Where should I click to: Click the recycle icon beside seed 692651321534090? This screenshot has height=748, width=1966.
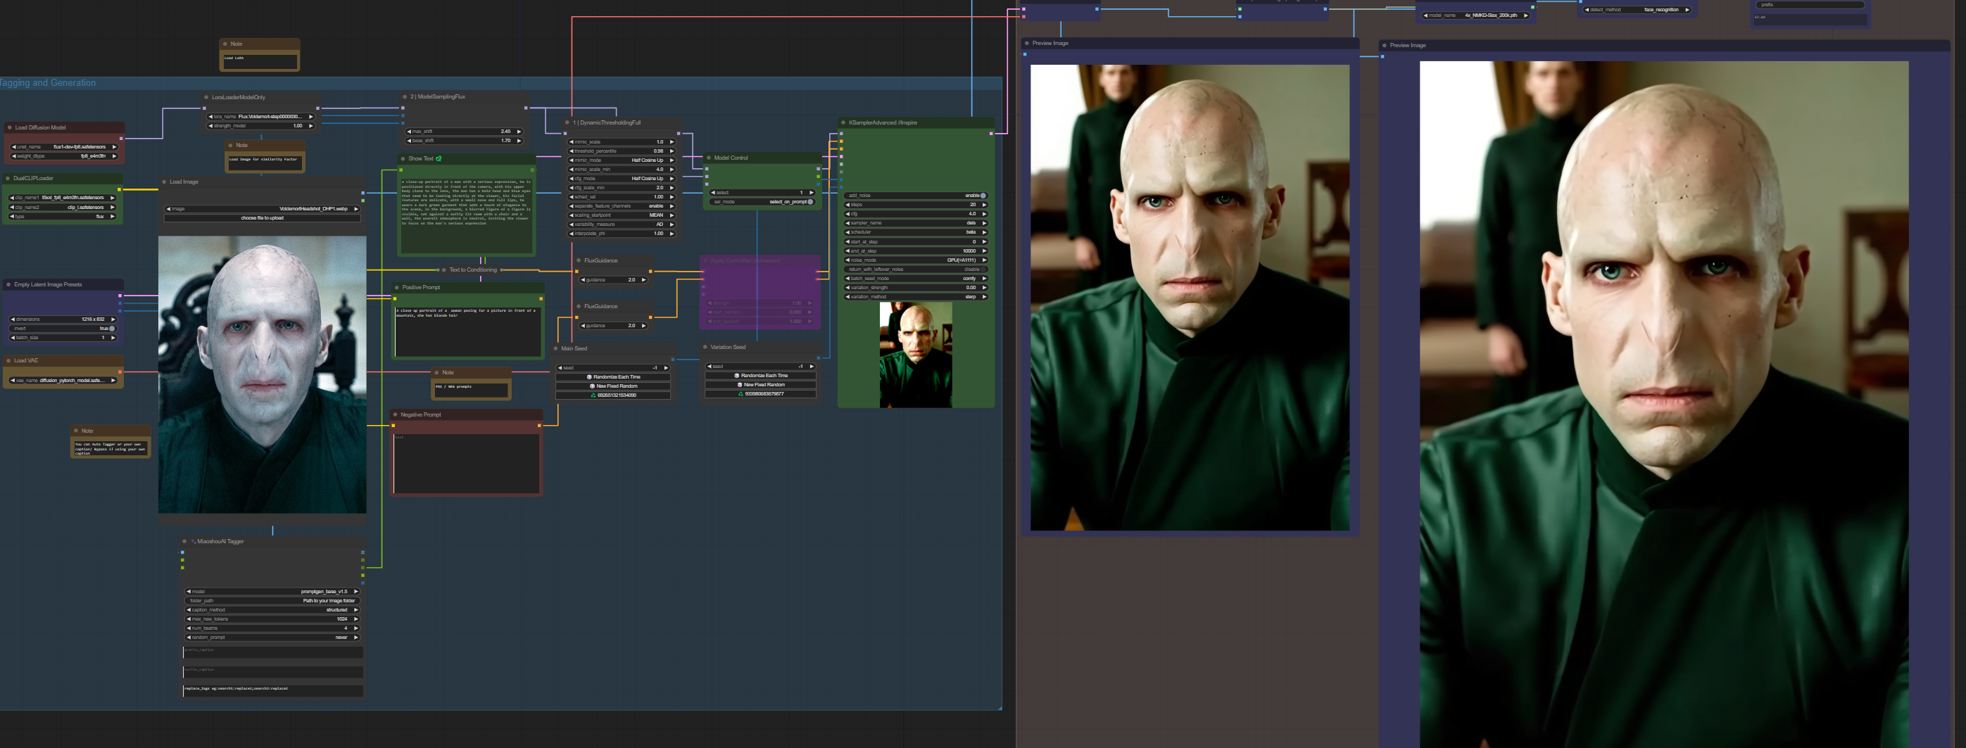point(593,395)
